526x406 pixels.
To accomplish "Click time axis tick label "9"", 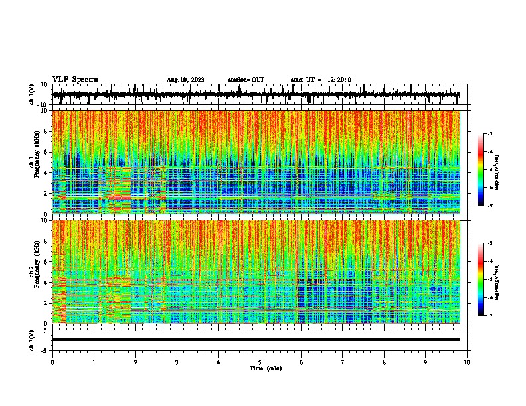I will (425, 362).
